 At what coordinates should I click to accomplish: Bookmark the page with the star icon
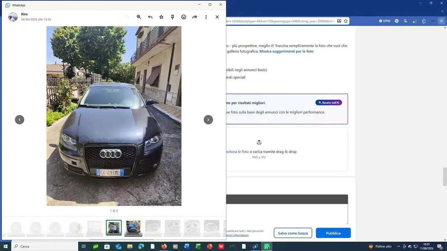point(346,21)
